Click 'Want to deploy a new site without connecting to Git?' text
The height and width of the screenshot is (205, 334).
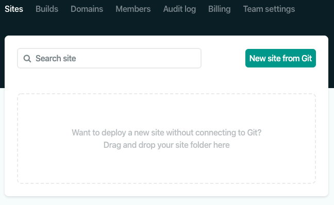coord(166,132)
